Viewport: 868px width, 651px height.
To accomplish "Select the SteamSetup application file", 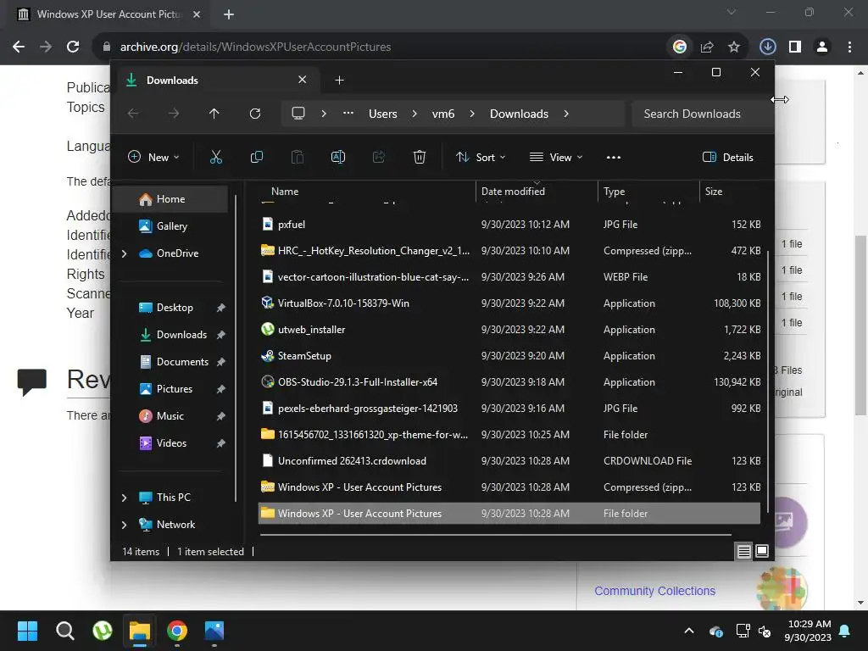I will pyautogui.click(x=509, y=356).
